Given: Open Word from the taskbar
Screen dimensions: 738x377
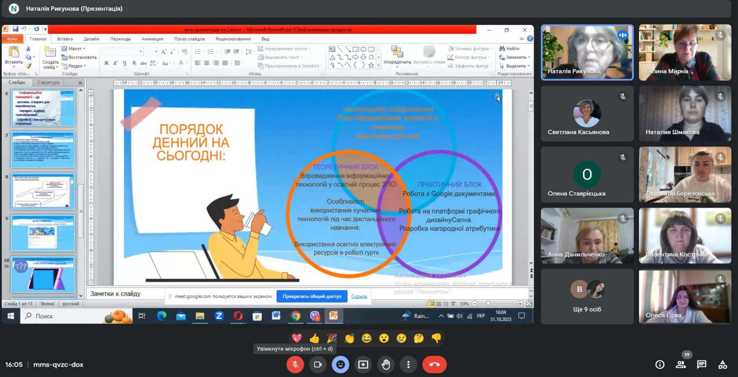Looking at the screenshot, I should tap(276, 316).
